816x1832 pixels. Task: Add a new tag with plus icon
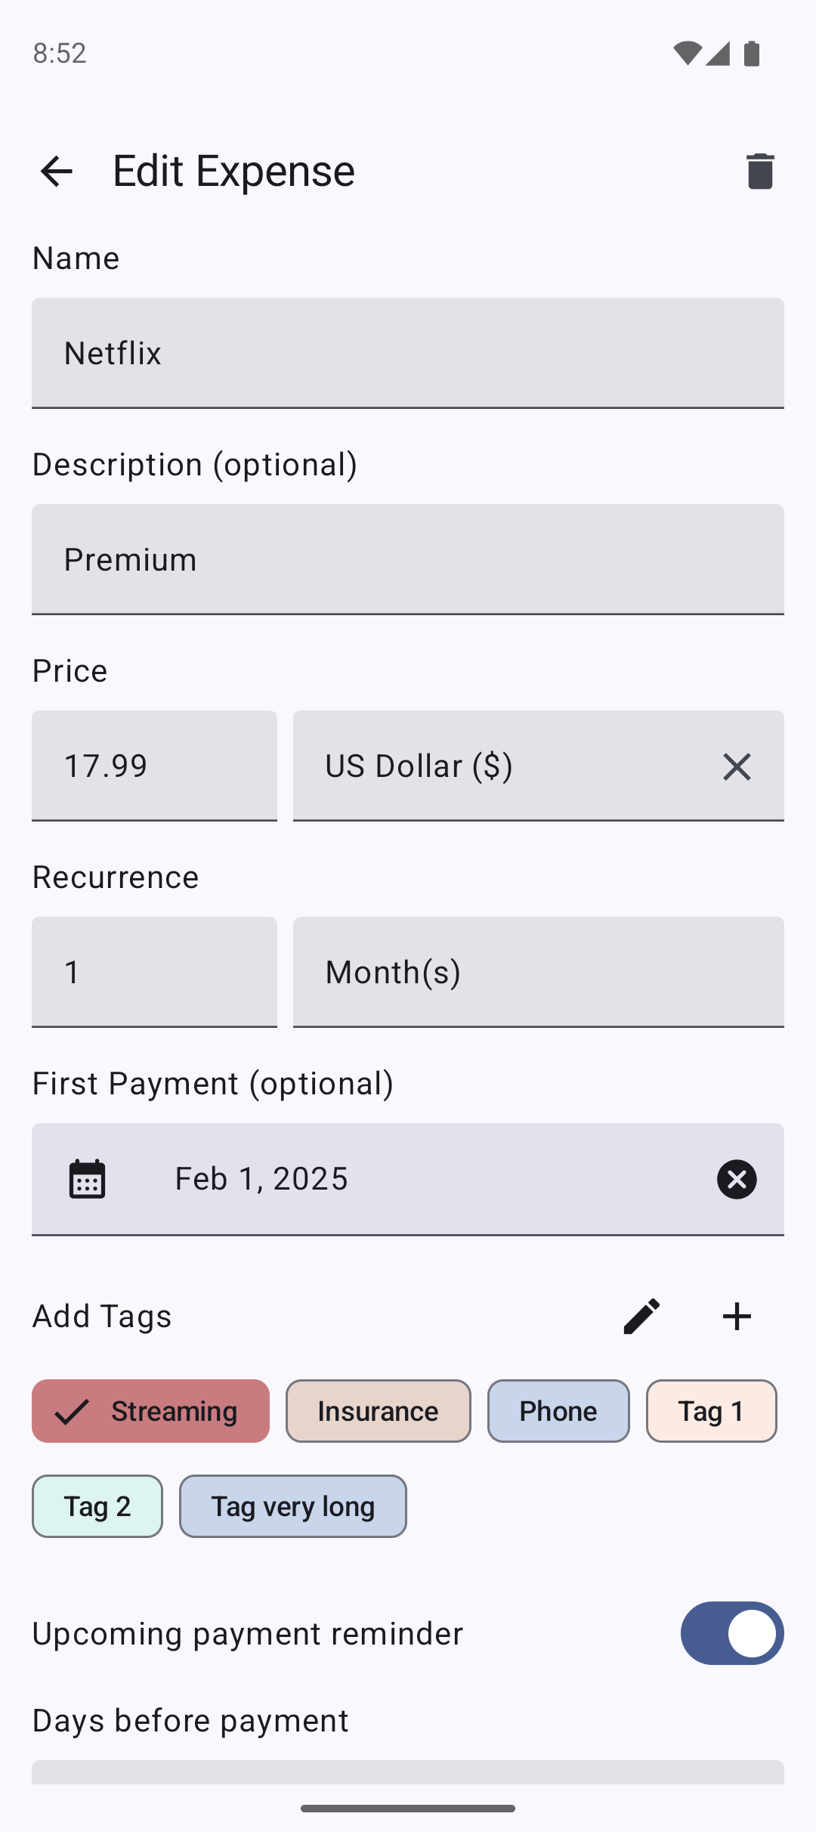(x=737, y=1317)
